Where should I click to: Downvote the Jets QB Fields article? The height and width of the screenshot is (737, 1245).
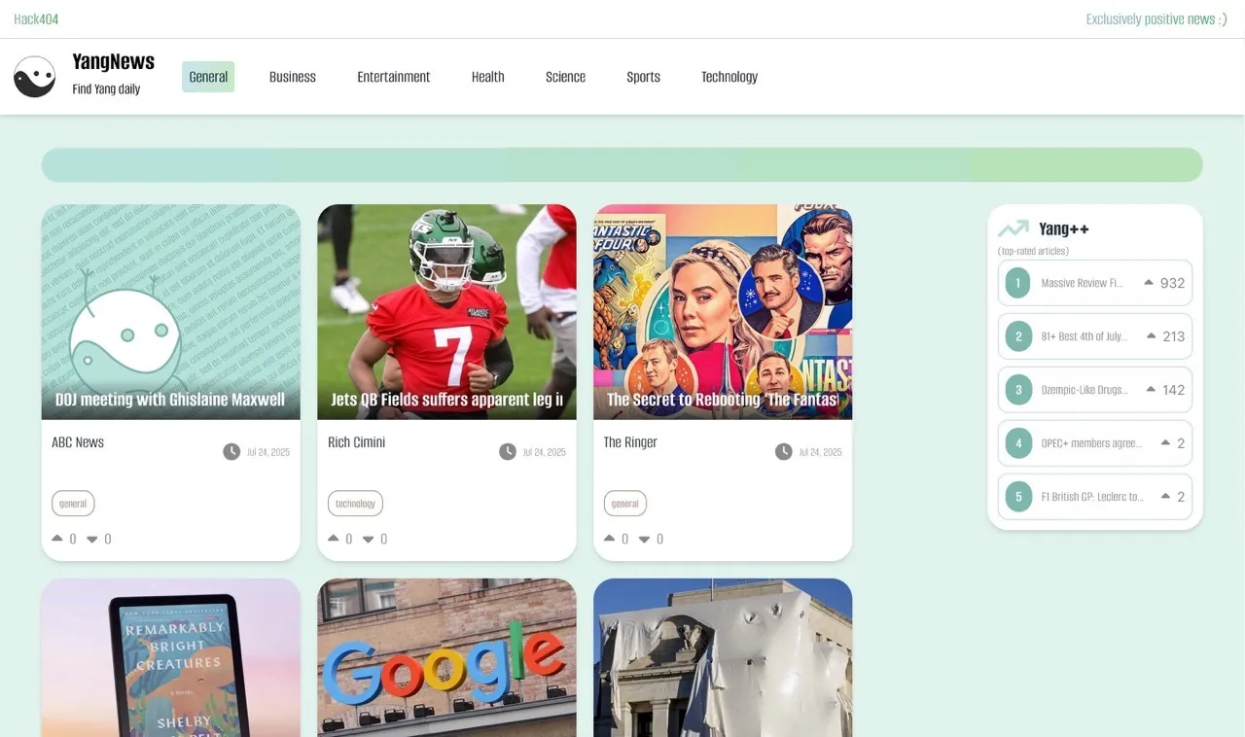369,539
